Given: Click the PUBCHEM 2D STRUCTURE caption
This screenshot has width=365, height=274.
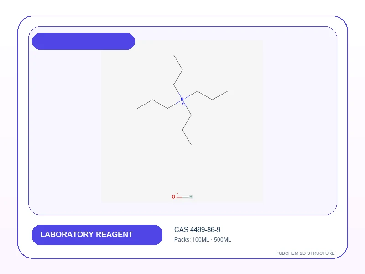Looking at the screenshot, I should pos(305,253).
